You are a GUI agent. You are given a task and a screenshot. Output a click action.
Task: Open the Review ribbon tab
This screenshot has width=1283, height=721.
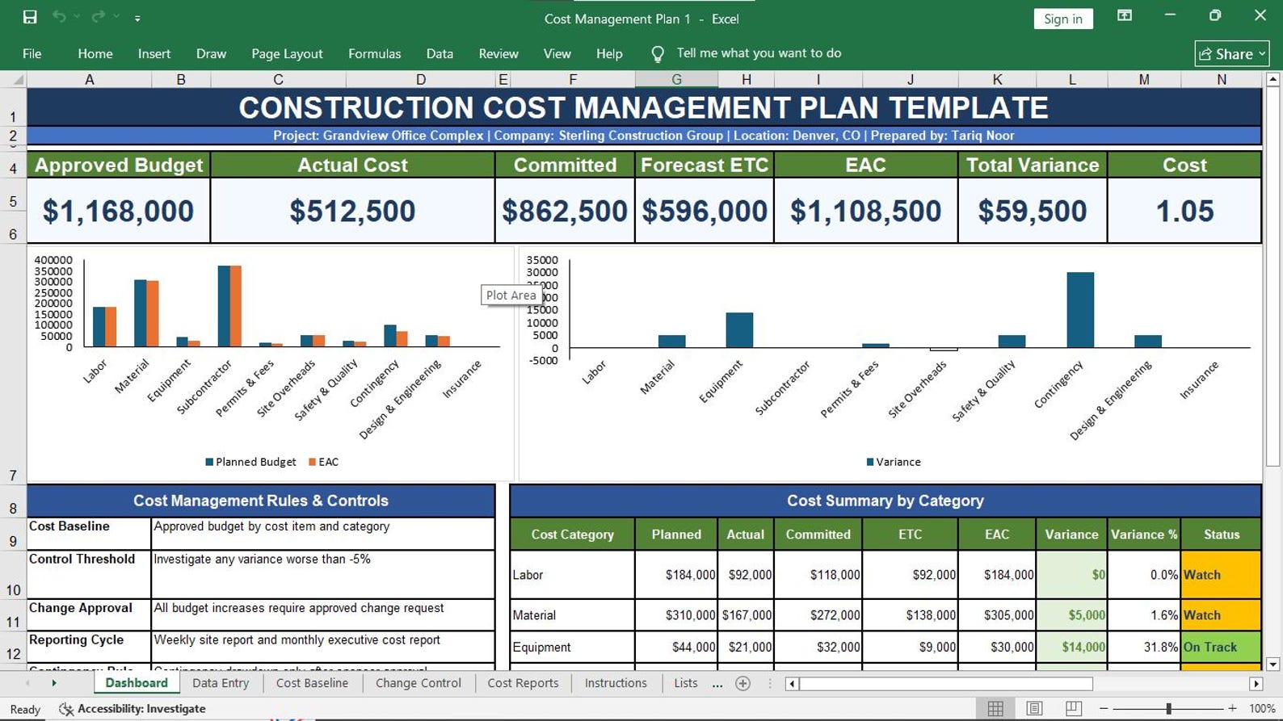click(498, 53)
